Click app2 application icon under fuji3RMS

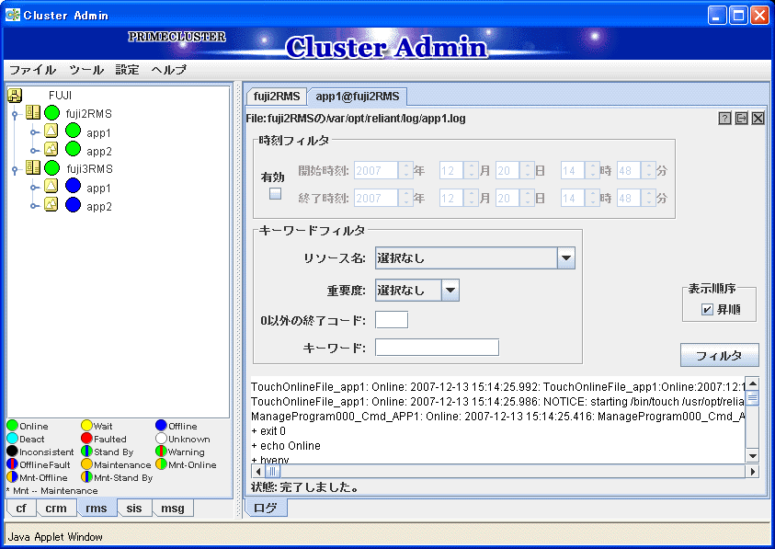51,204
